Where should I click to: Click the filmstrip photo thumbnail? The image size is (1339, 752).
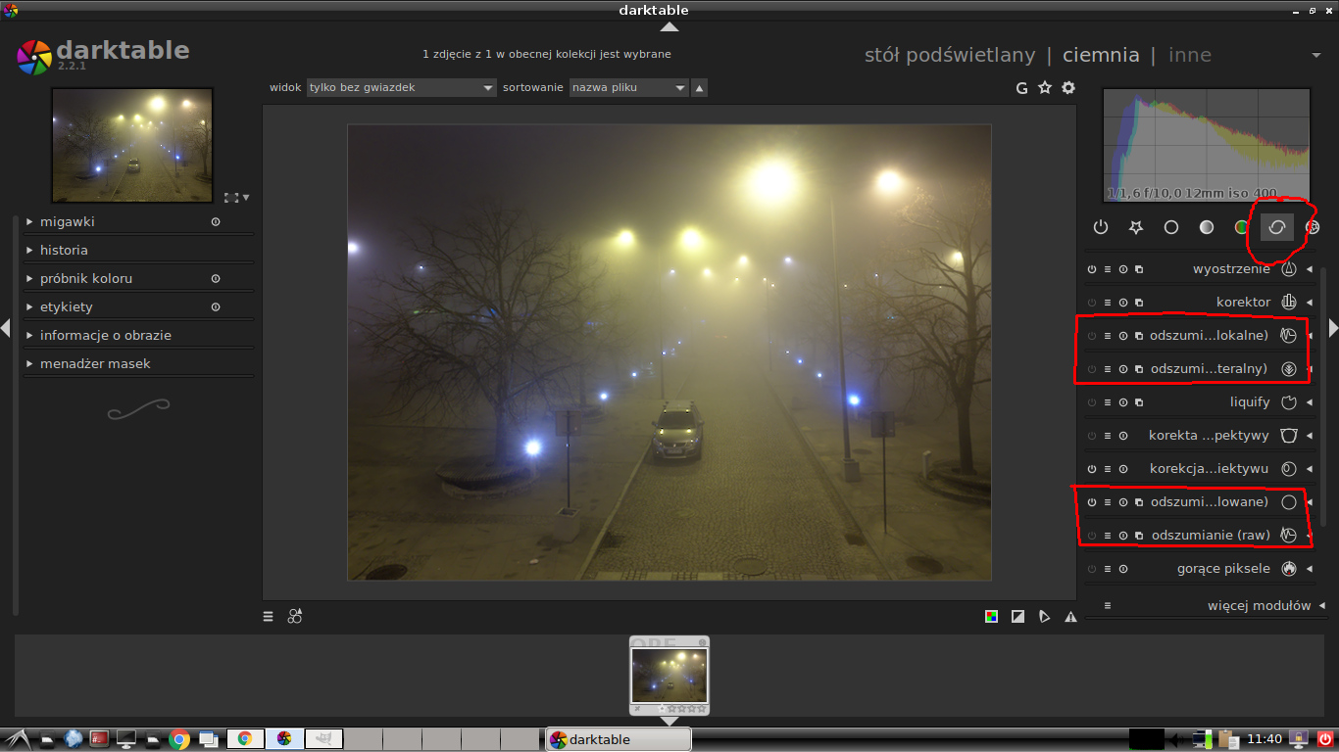(669, 676)
